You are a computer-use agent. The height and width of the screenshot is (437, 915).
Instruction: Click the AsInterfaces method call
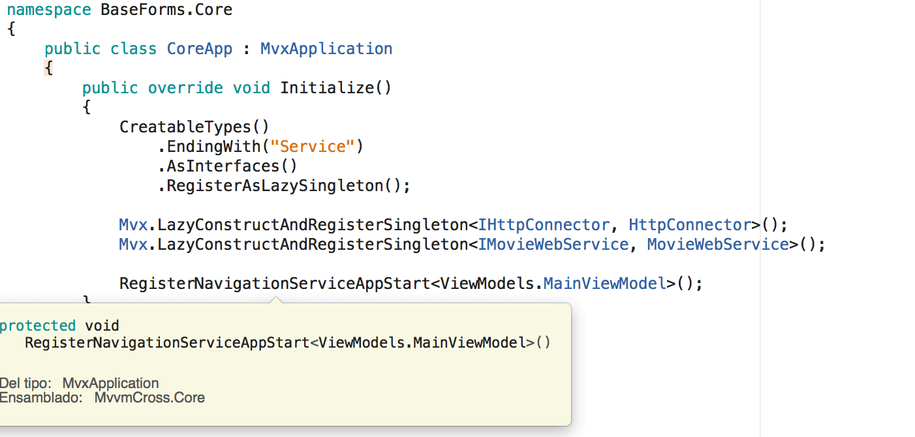(223, 166)
